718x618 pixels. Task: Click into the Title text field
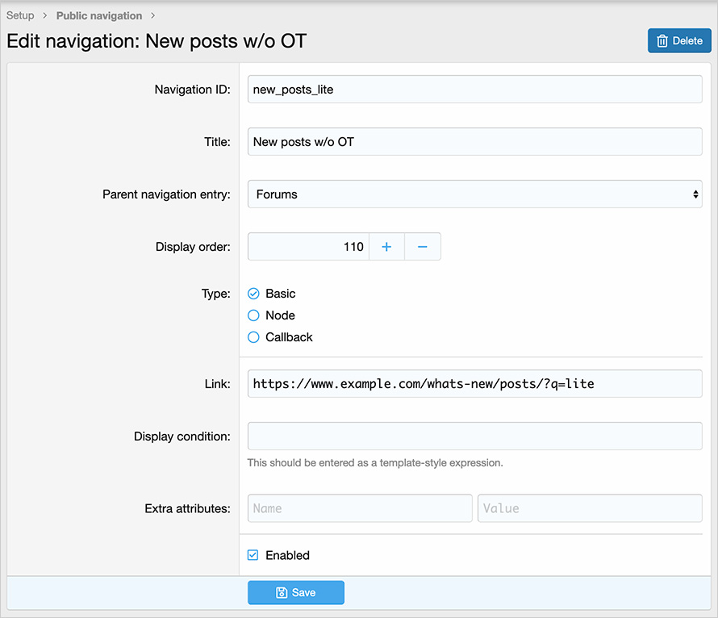click(x=474, y=142)
